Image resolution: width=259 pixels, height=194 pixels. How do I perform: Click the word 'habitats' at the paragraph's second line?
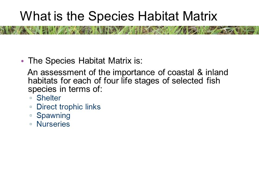pos(43,81)
